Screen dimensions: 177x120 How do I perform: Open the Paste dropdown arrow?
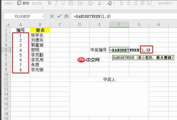[13, 4]
